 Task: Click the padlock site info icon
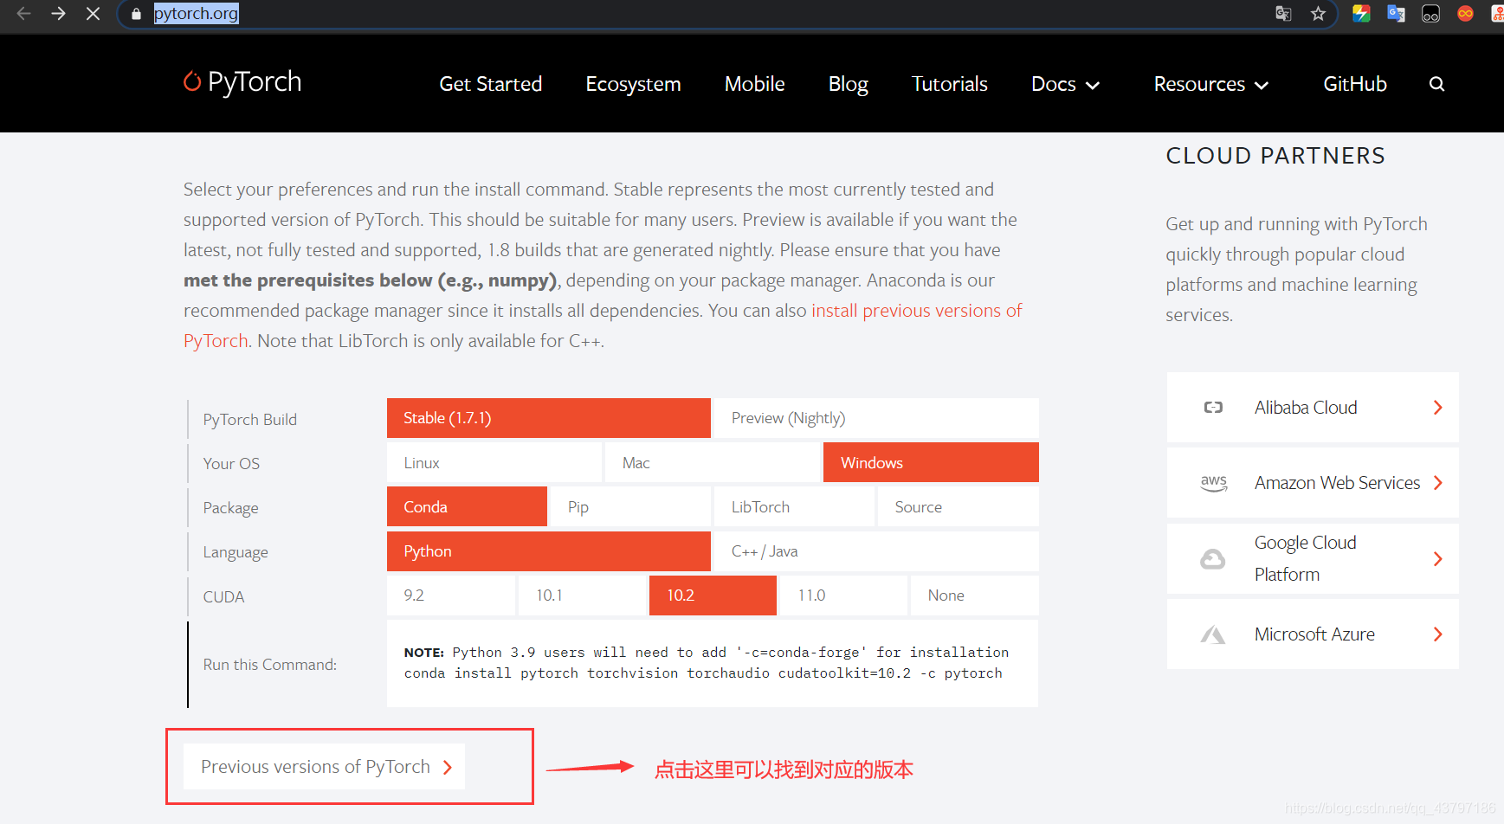136,14
